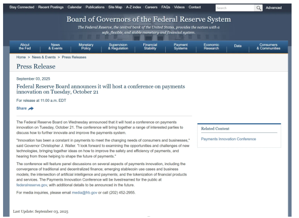
Task: Click the Related Content heading
Action: (215, 128)
